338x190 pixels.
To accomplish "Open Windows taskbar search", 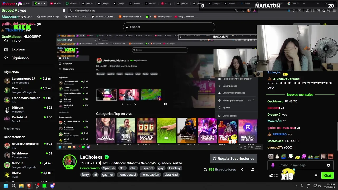I will [13, 186].
